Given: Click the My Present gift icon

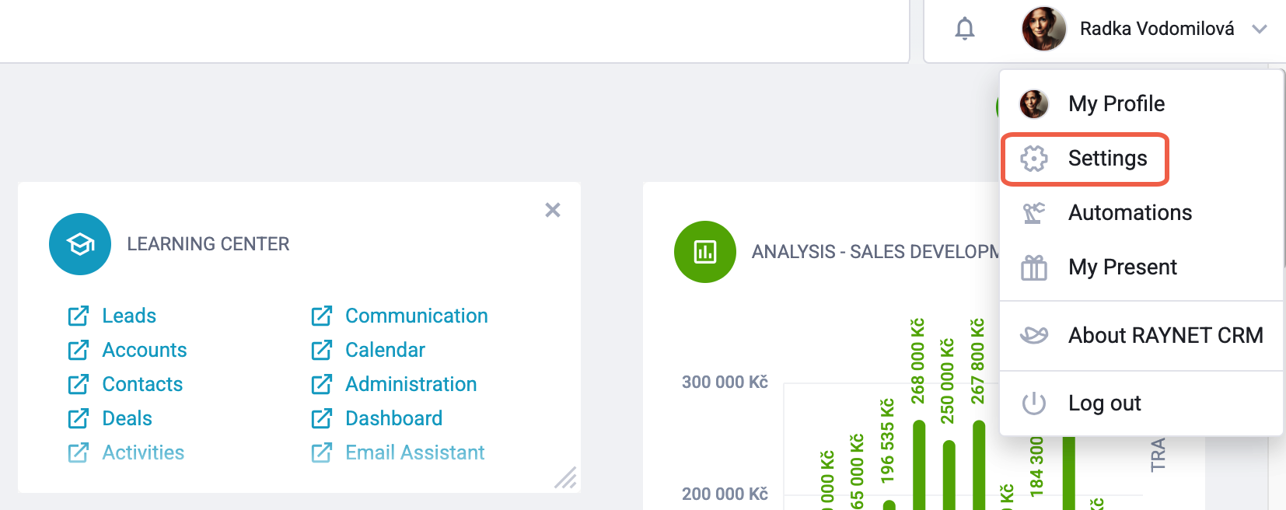Looking at the screenshot, I should (1034, 267).
